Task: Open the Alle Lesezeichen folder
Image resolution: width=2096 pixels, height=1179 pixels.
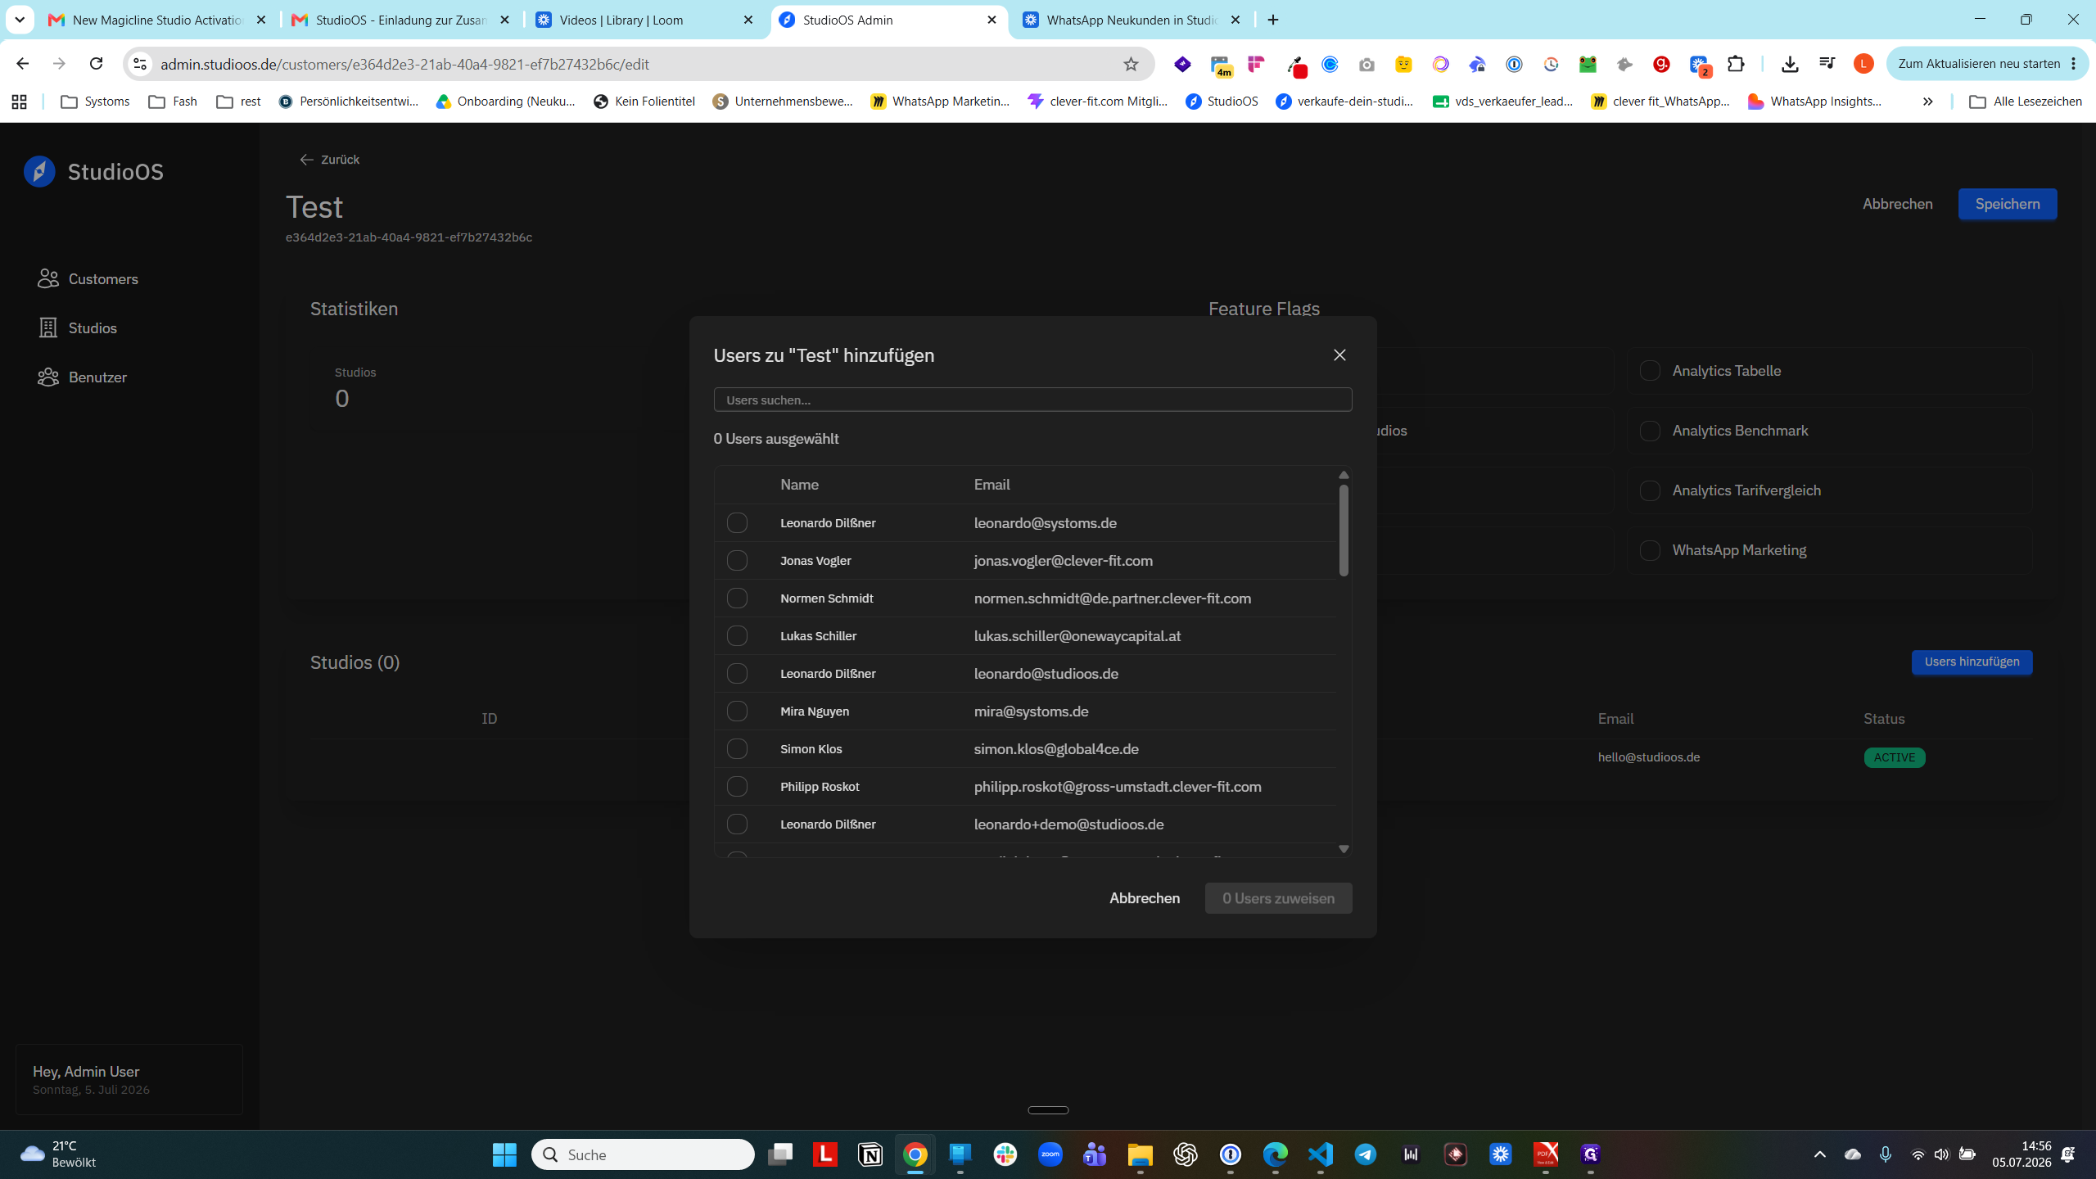Action: coord(2026,102)
